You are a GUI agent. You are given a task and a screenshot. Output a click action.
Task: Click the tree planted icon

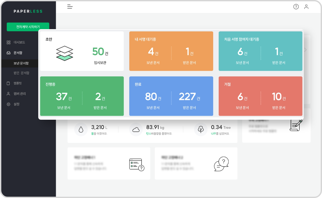(x=201, y=130)
